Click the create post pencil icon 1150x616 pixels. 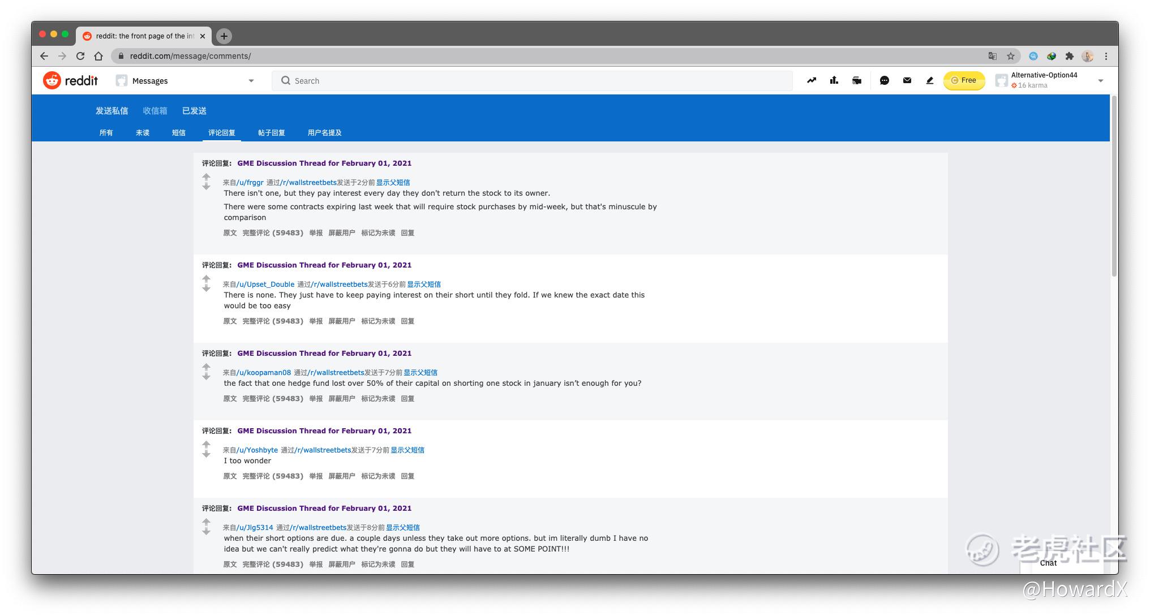click(x=930, y=80)
